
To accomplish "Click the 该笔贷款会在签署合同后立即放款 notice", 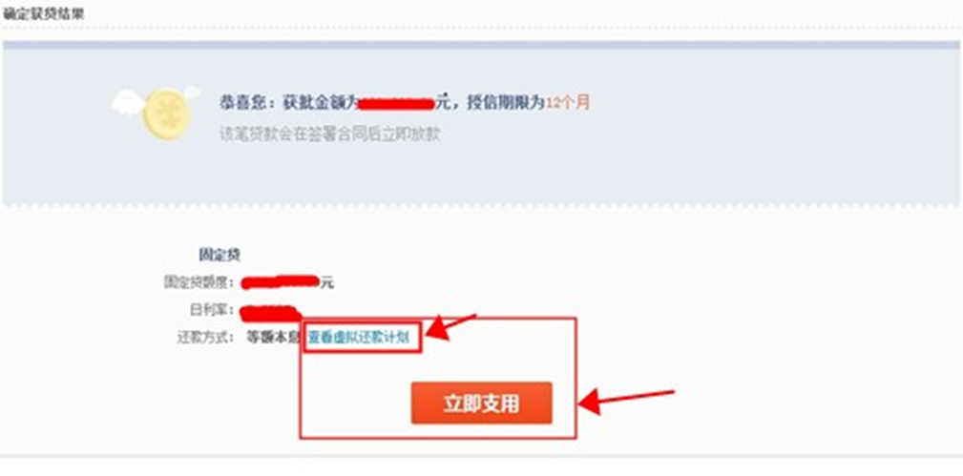I will 329,135.
